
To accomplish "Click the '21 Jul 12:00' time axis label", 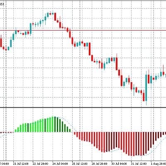I will pos(21,164).
